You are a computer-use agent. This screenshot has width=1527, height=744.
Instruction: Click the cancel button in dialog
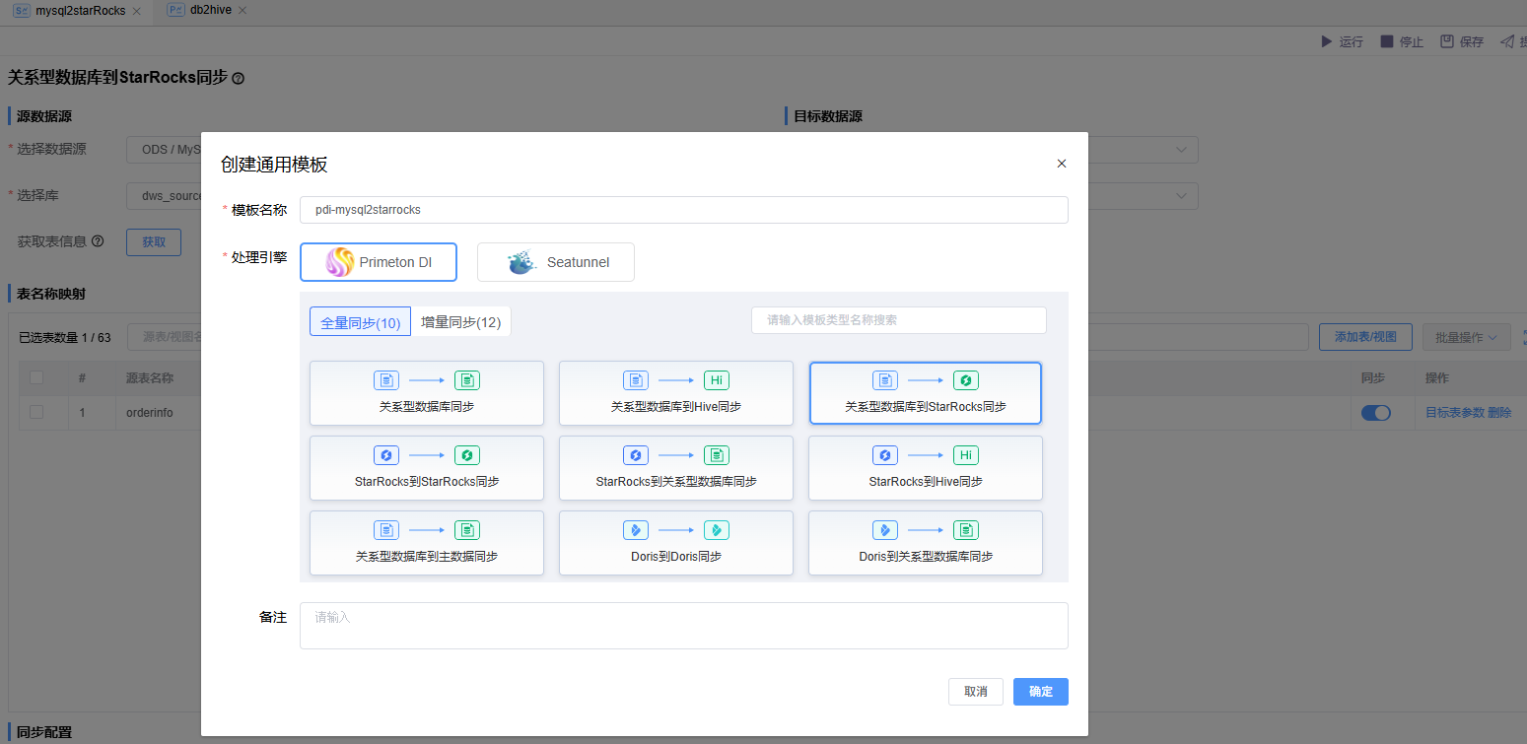[x=975, y=692]
